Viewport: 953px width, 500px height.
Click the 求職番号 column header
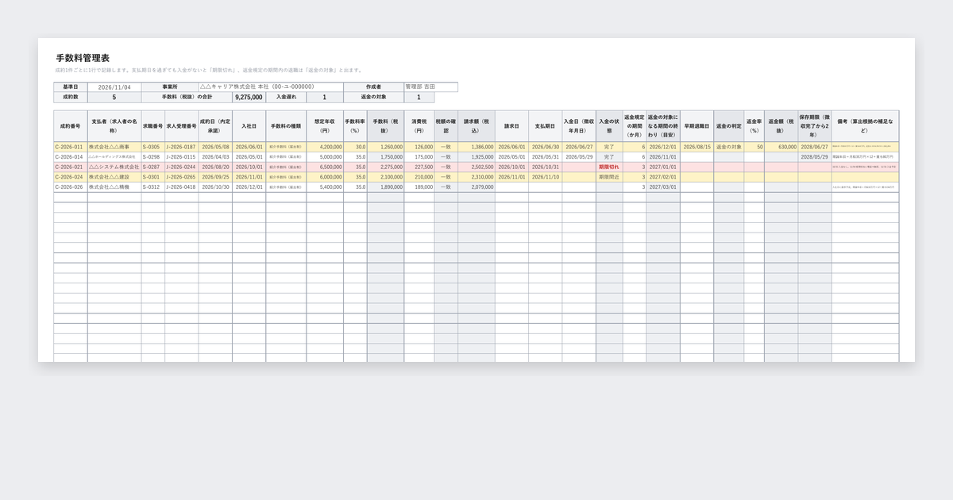click(153, 126)
